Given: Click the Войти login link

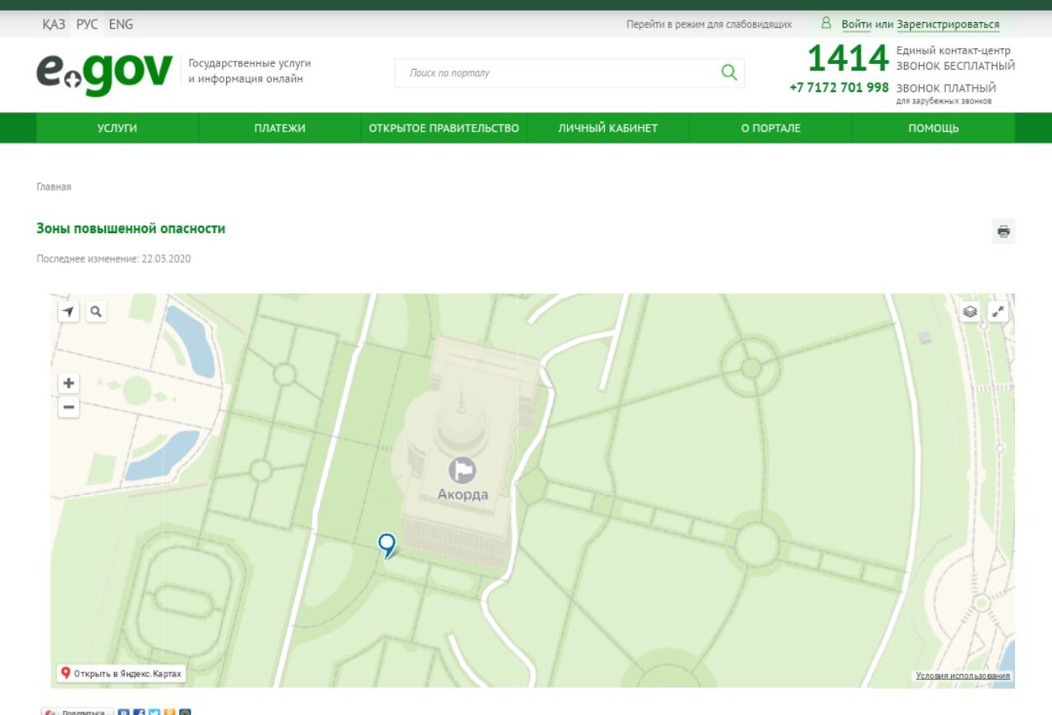Looking at the screenshot, I should [856, 25].
